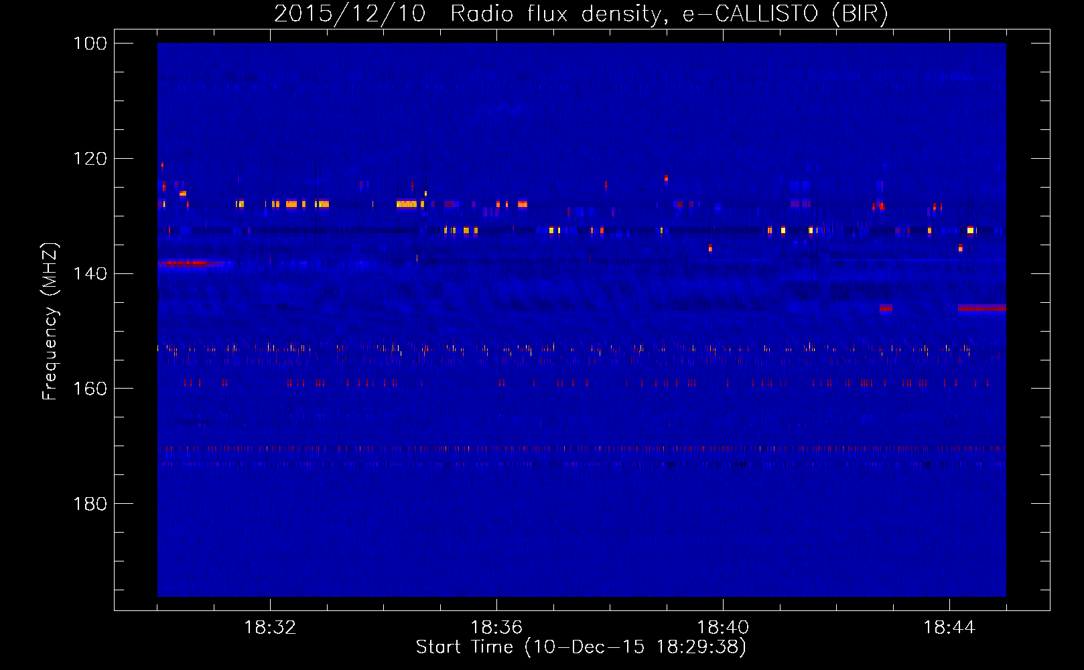Click the 18:36 time tick label

coord(496,628)
